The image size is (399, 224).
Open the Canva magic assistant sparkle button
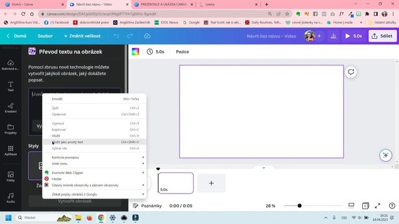(x=385, y=155)
